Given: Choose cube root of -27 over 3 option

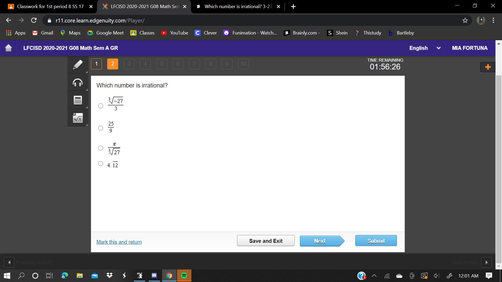Looking at the screenshot, I should coord(100,106).
